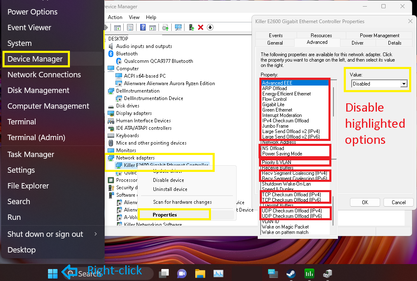Click the Show/Hide Action Pane toolbar icon

pyautogui.click(x=153, y=27)
